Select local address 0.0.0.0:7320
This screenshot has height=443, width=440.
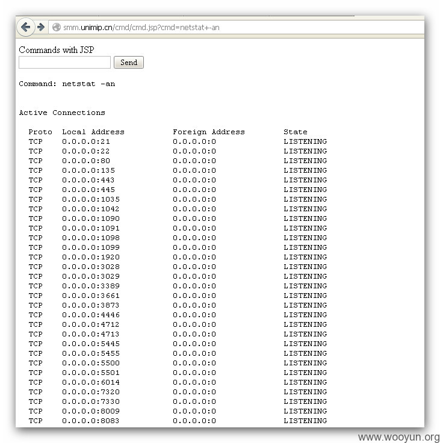click(91, 392)
